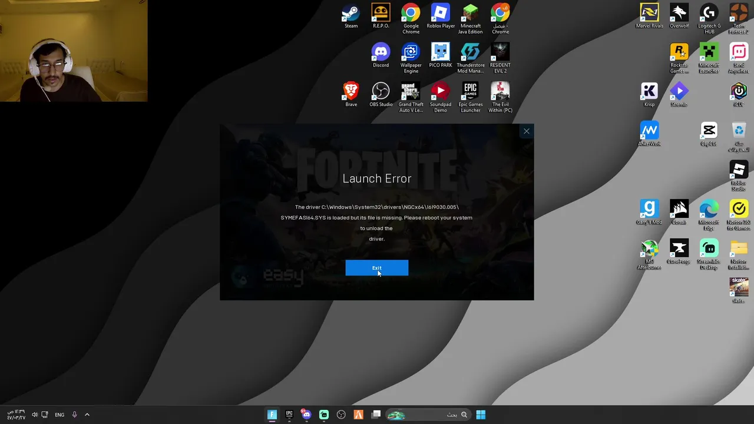
Task: Open the Grand Theft Auto V shortcut
Action: click(x=411, y=98)
